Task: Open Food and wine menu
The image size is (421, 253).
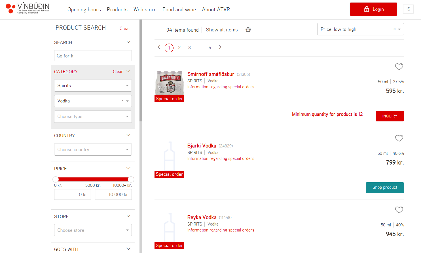Action: (x=179, y=10)
